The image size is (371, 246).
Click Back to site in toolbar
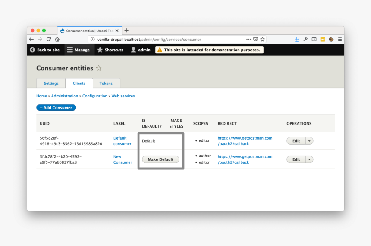(x=45, y=50)
